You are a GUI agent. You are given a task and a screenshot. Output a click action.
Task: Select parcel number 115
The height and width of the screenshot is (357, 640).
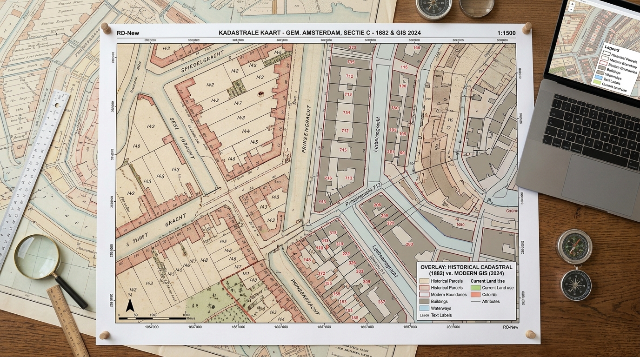pyautogui.click(x=404, y=67)
